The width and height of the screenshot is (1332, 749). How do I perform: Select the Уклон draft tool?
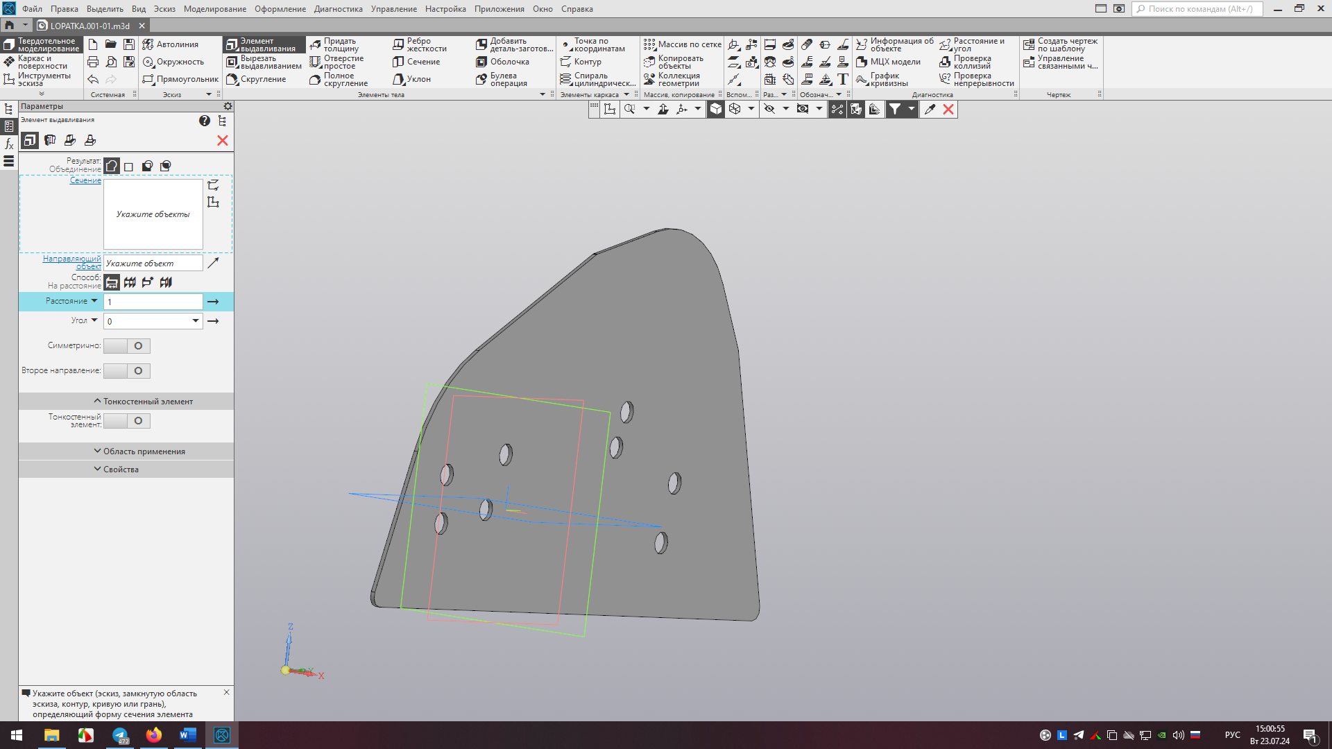click(x=411, y=79)
